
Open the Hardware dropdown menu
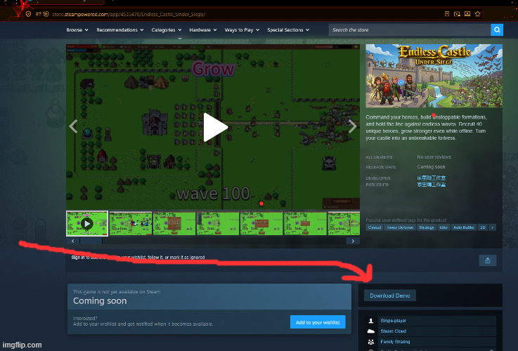point(203,29)
